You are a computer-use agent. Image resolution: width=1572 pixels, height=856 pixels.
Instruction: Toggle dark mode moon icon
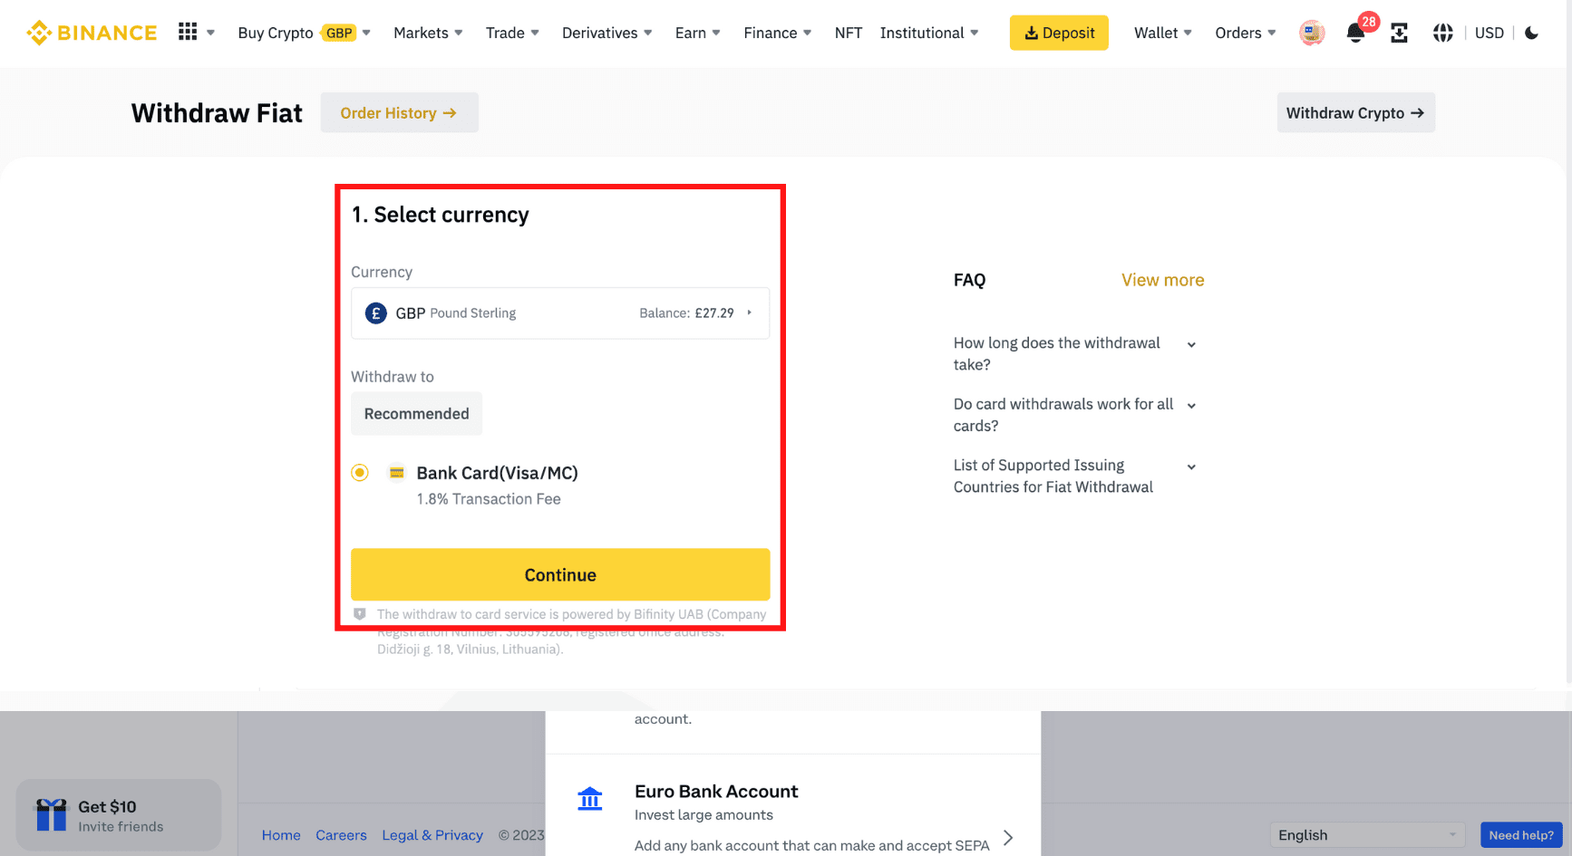1532,33
